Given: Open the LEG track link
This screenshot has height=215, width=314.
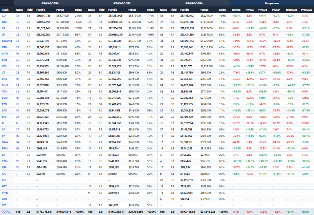Looking at the screenshot, I should (4, 206).
